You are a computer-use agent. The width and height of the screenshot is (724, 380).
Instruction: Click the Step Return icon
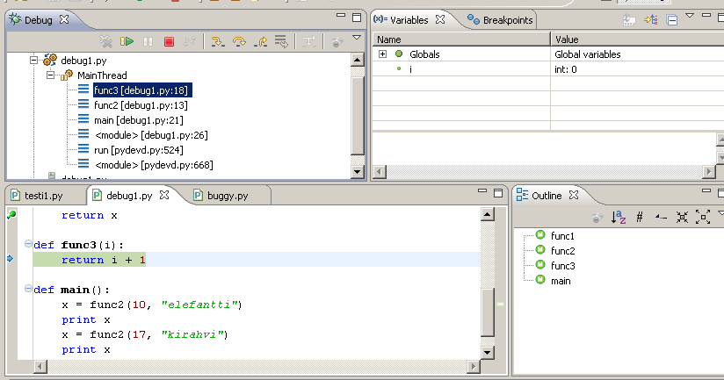click(260, 41)
